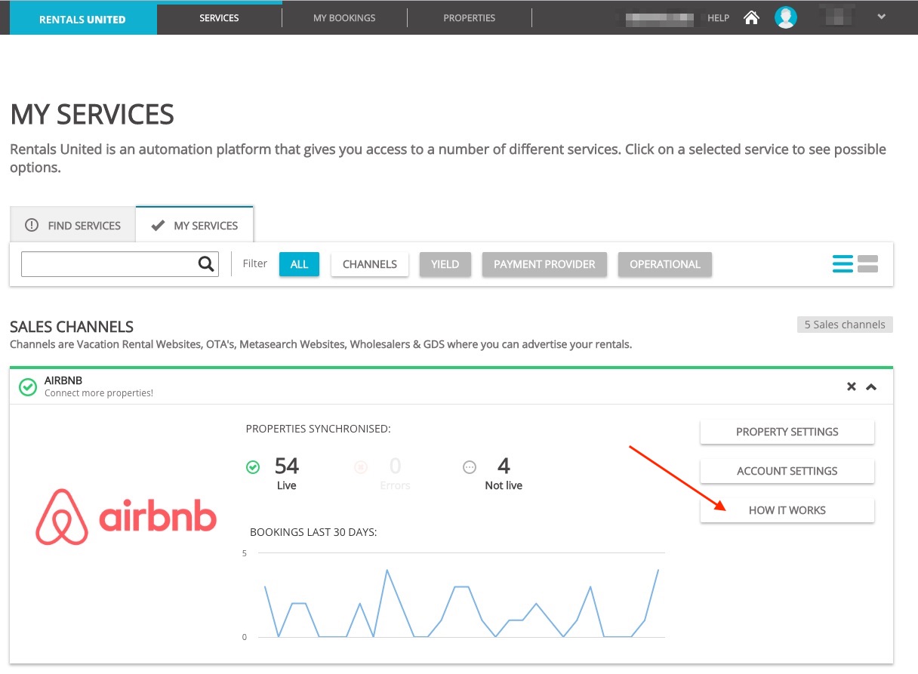The height and width of the screenshot is (674, 918).
Task: Filter services by All
Action: pyautogui.click(x=300, y=264)
